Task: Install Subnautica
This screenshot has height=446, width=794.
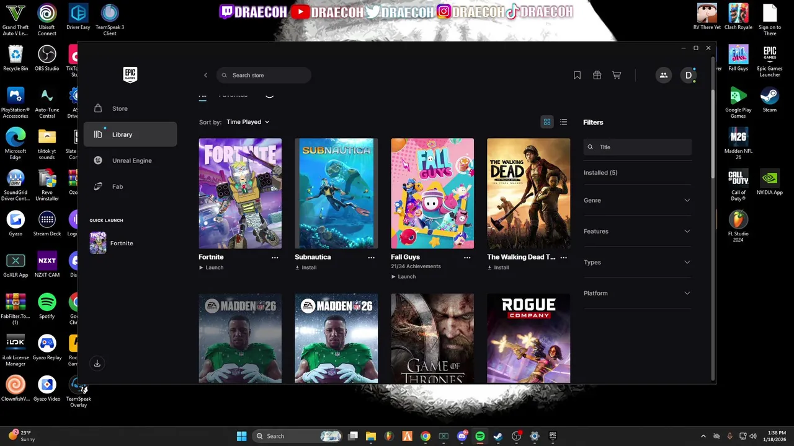Action: point(306,268)
